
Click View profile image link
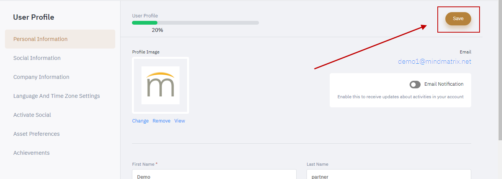[x=180, y=121]
